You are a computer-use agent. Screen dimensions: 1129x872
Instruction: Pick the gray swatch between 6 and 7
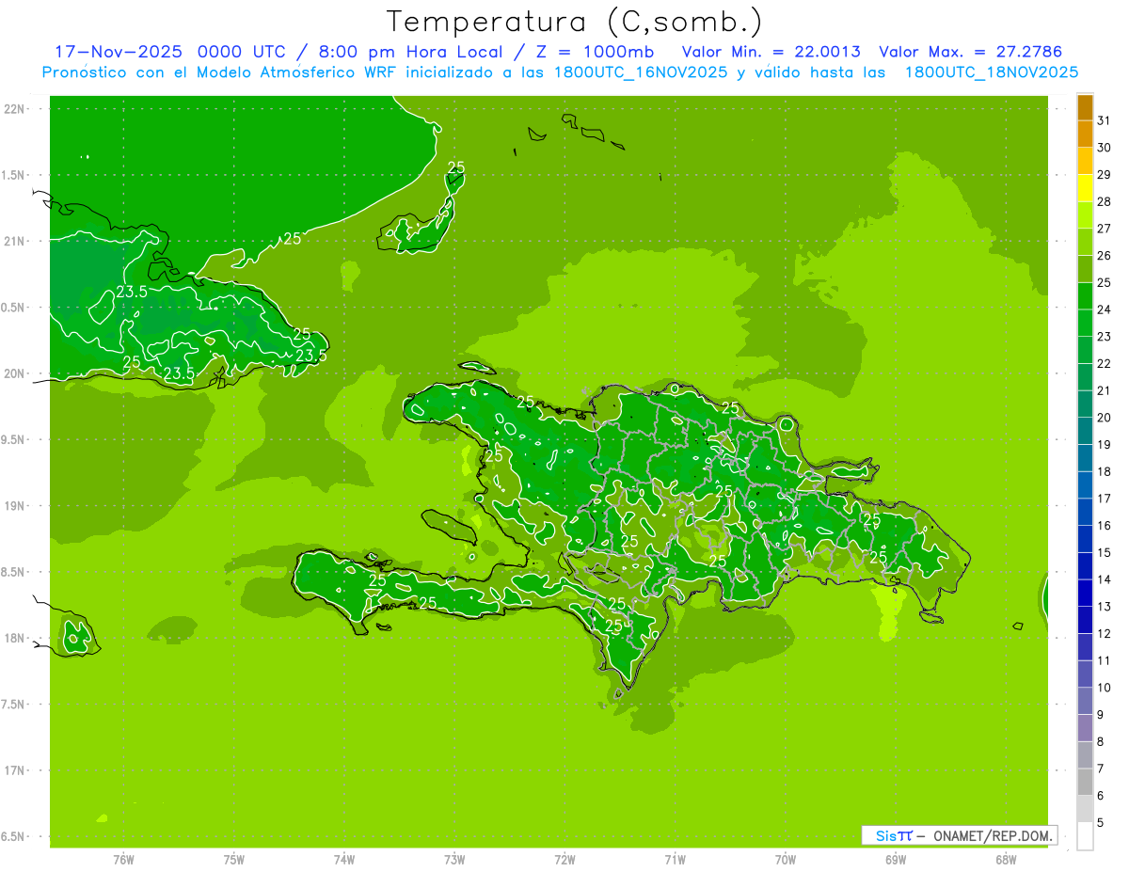[x=1085, y=782]
